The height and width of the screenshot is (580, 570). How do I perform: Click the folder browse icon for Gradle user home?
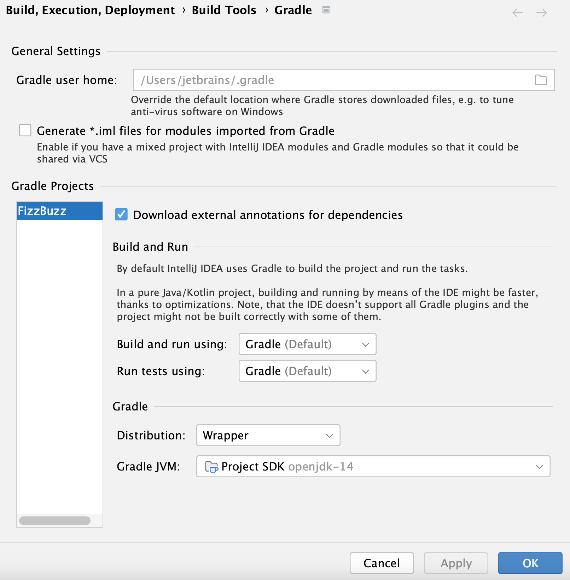point(541,80)
